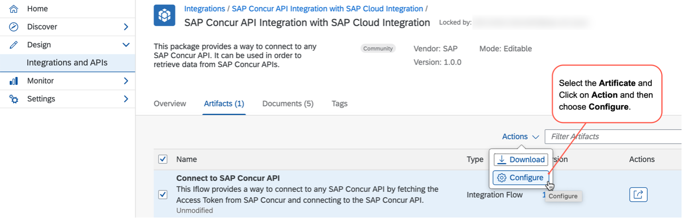Click the Name column header

pos(186,159)
